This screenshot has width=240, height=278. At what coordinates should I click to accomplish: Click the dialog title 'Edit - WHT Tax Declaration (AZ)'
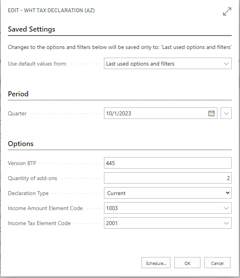[x=51, y=11]
